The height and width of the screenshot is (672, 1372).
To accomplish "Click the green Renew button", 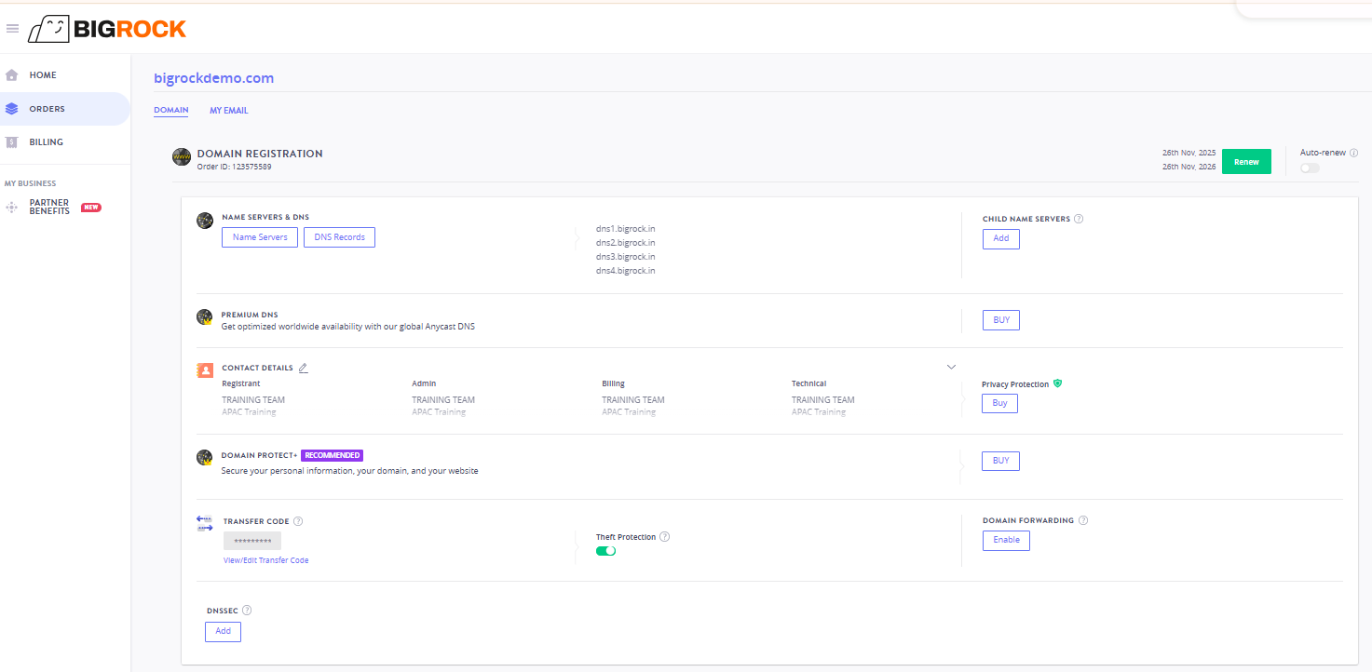I will [x=1246, y=162].
